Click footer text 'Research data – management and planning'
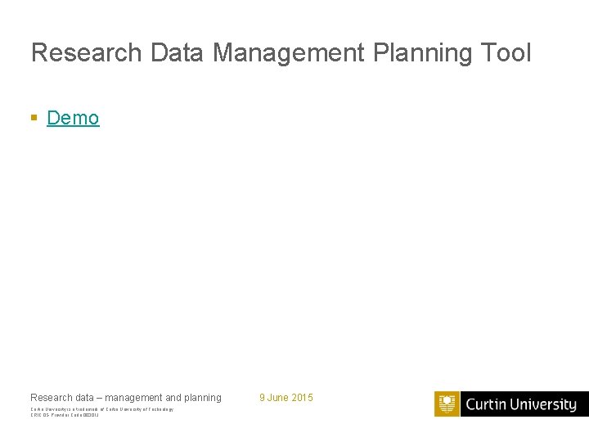The image size is (589, 442). coord(125,398)
